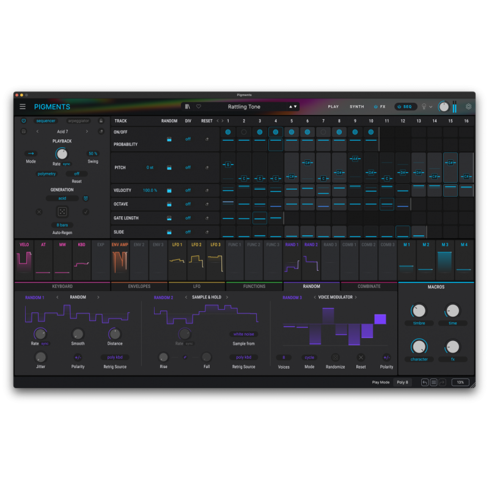The image size is (489, 489).
Task: Adjust the Timbre macro knob
Action: [x=419, y=310]
